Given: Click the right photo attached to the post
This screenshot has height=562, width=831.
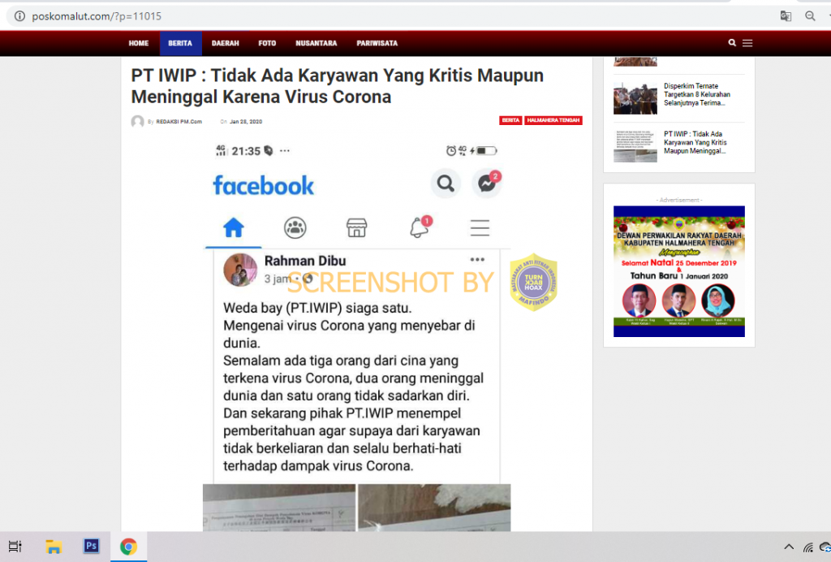Looking at the screenshot, I should (434, 508).
